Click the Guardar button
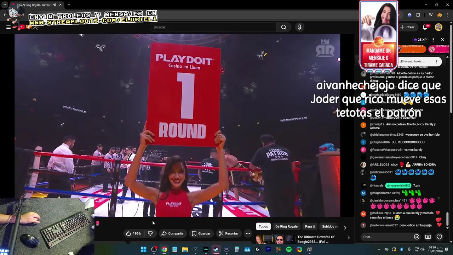This screenshot has width=453, height=255. tap(201, 233)
